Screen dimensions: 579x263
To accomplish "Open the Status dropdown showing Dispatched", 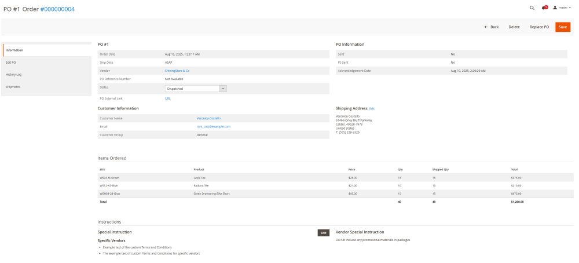I will click(196, 89).
